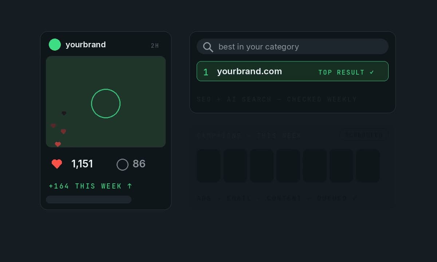Open comments via the circle icon beside 86
Viewport: 437px width, 262px height.
point(122,164)
